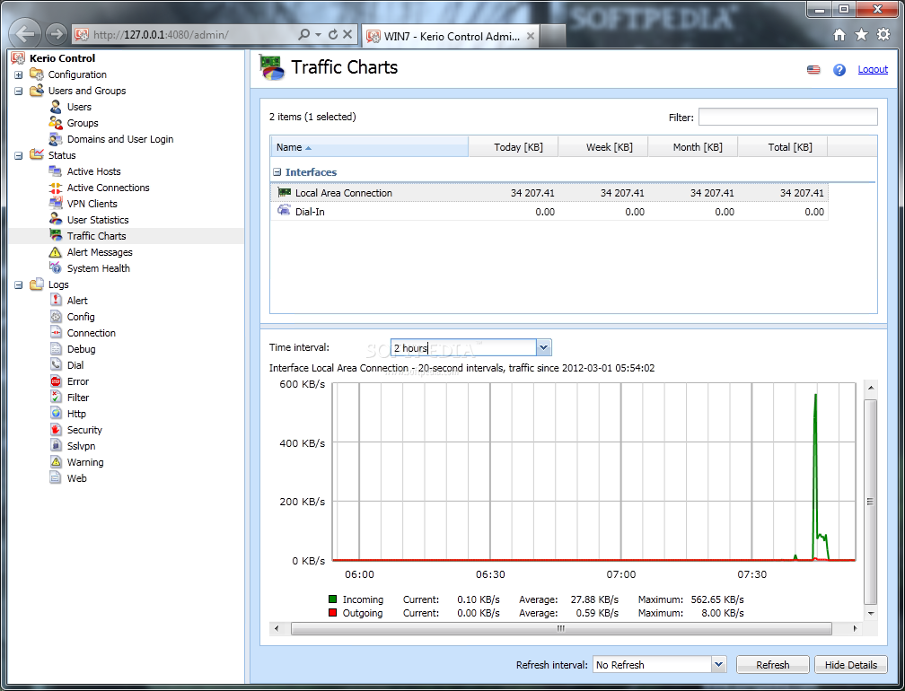This screenshot has height=691, width=905.
Task: Collapse the Users and Groups node
Action: (x=19, y=92)
